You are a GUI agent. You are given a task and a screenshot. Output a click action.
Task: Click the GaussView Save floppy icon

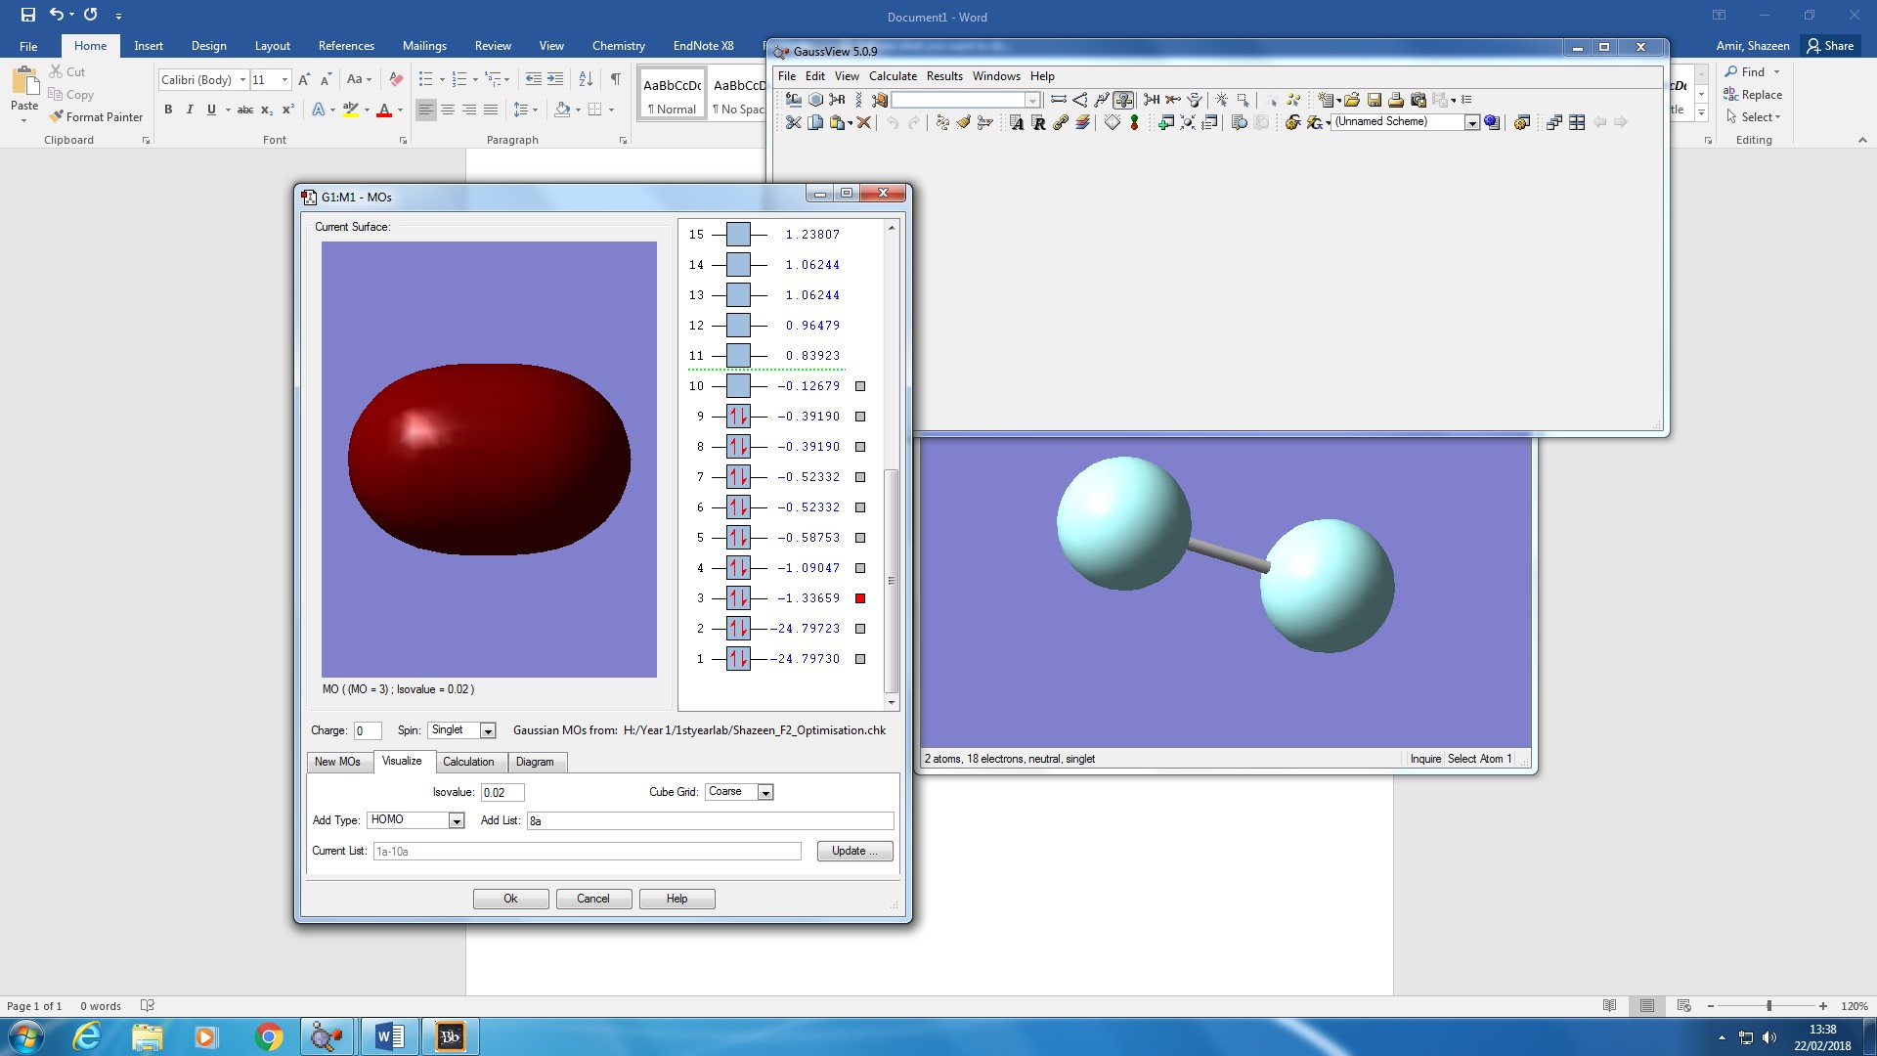pos(1375,100)
